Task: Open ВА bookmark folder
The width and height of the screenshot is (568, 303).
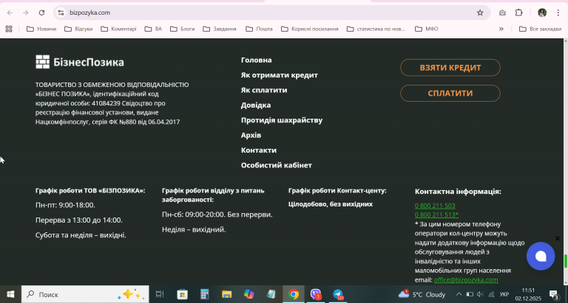Action: (153, 29)
